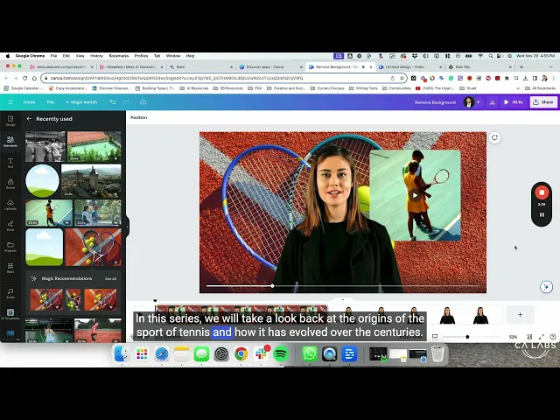Viewport: 560px width, 420px height.
Task: Bookmark this page with the star icon
Action: coord(402,78)
